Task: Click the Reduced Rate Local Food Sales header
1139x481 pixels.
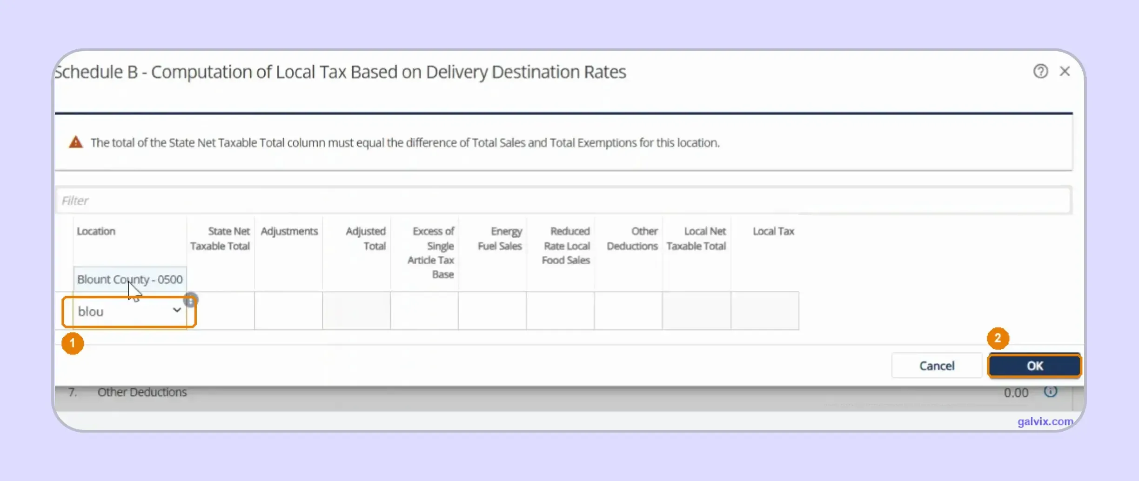Action: [566, 246]
